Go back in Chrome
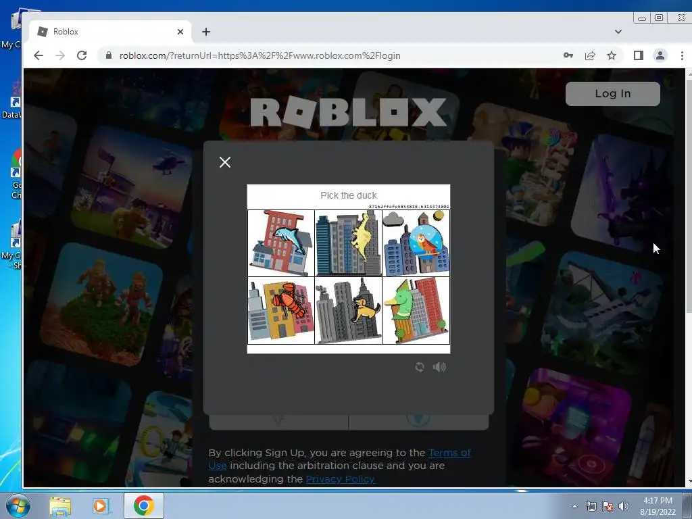 coord(39,55)
